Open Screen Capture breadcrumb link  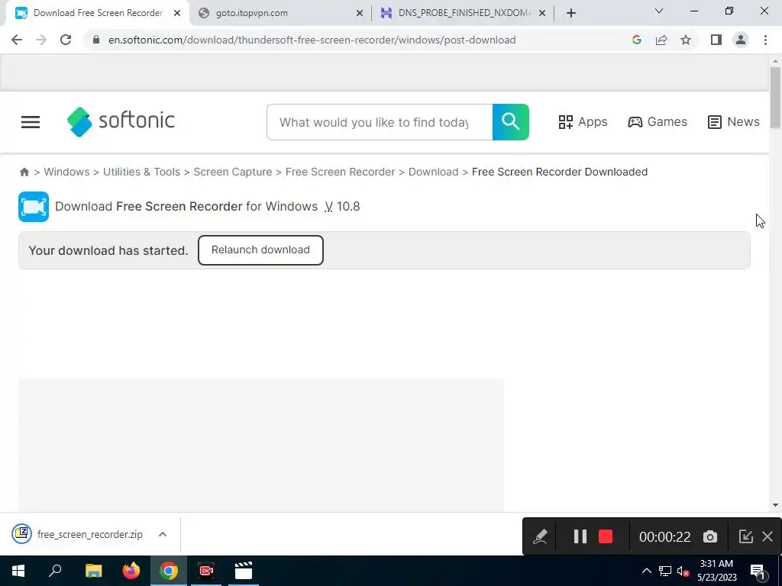pyautogui.click(x=233, y=172)
